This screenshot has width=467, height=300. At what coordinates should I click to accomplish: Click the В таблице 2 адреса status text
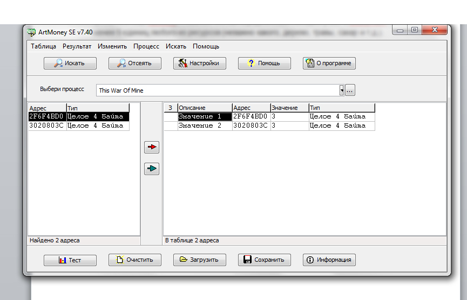tap(192, 240)
